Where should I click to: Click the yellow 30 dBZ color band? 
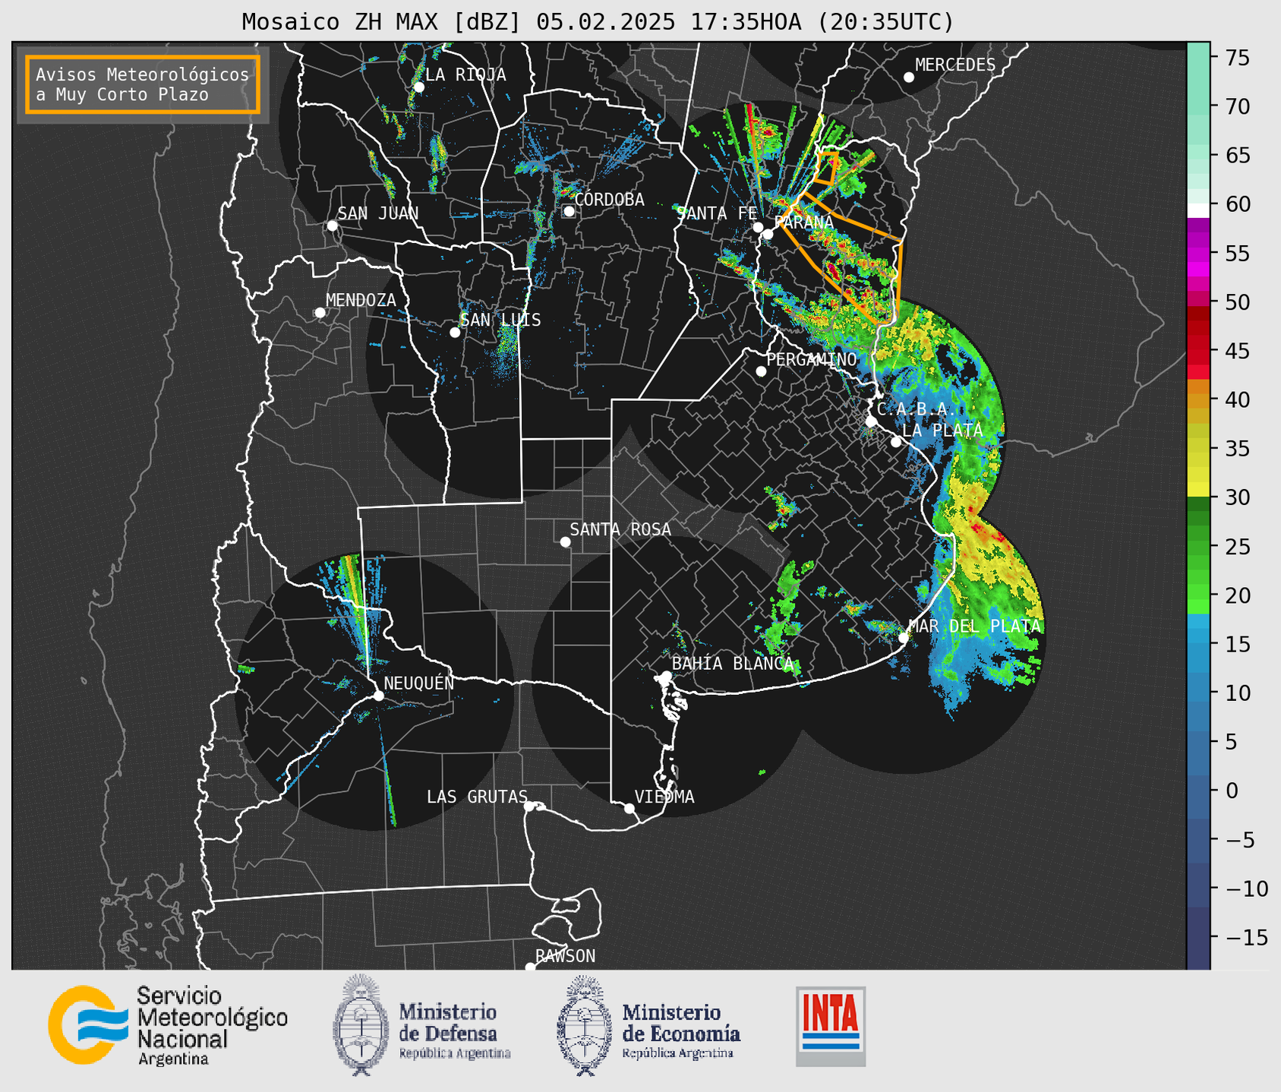[x=1198, y=491]
